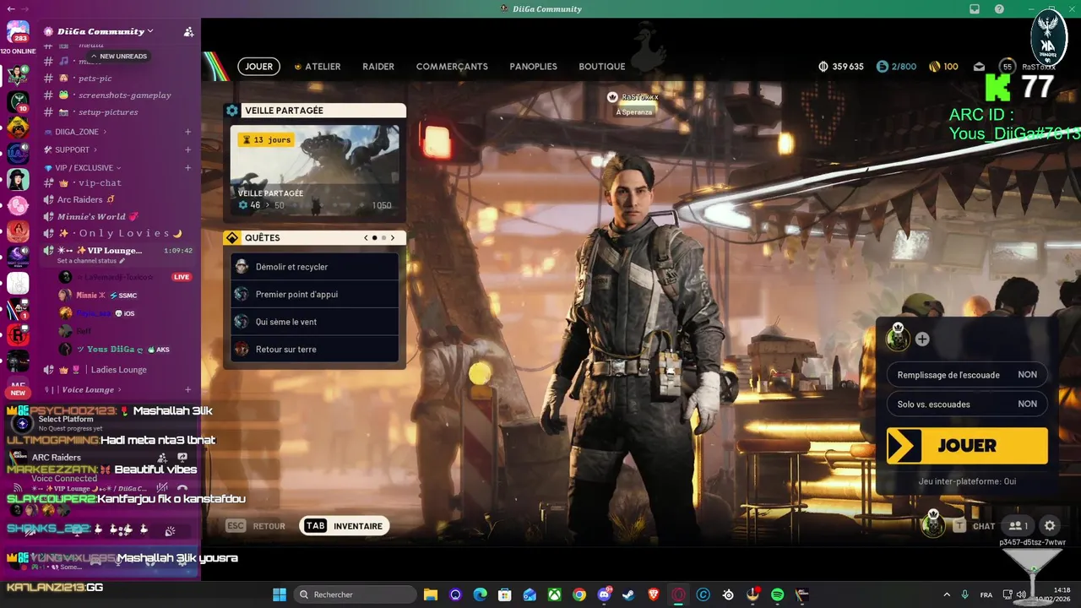This screenshot has width=1081, height=608.
Task: Click the 359 635 coins currency icon
Action: pyautogui.click(x=823, y=67)
